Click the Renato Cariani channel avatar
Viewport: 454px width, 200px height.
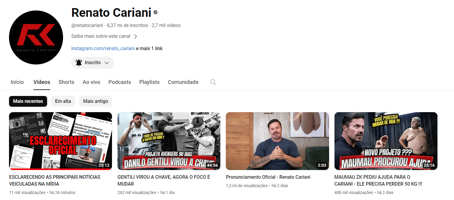tap(36, 37)
